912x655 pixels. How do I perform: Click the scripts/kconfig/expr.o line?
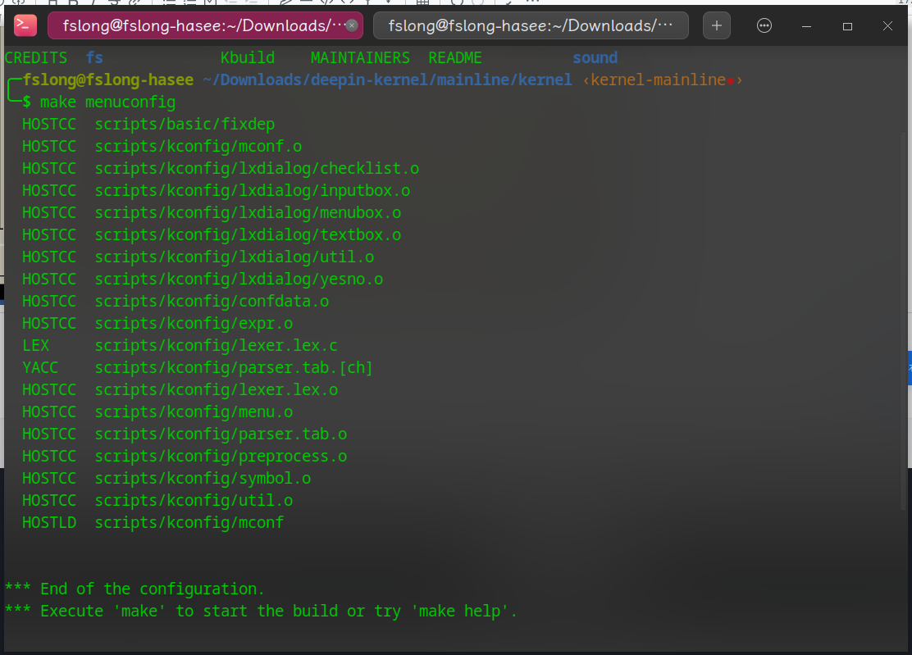click(157, 323)
